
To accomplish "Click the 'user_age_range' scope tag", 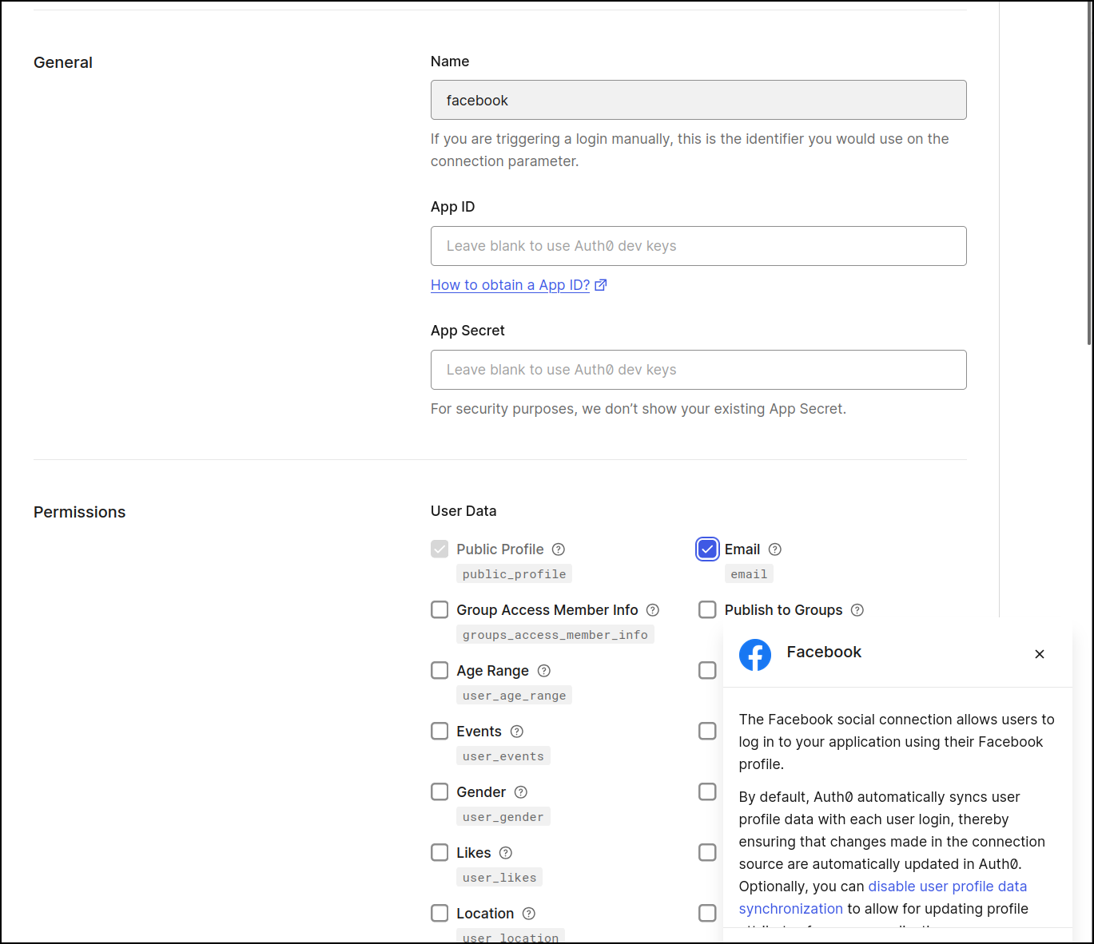I will click(x=514, y=696).
